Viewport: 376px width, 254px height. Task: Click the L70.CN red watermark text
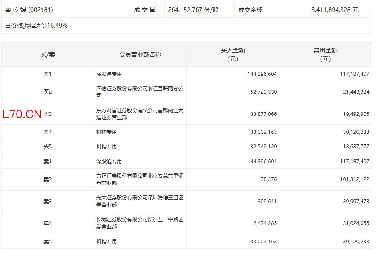tap(22, 114)
